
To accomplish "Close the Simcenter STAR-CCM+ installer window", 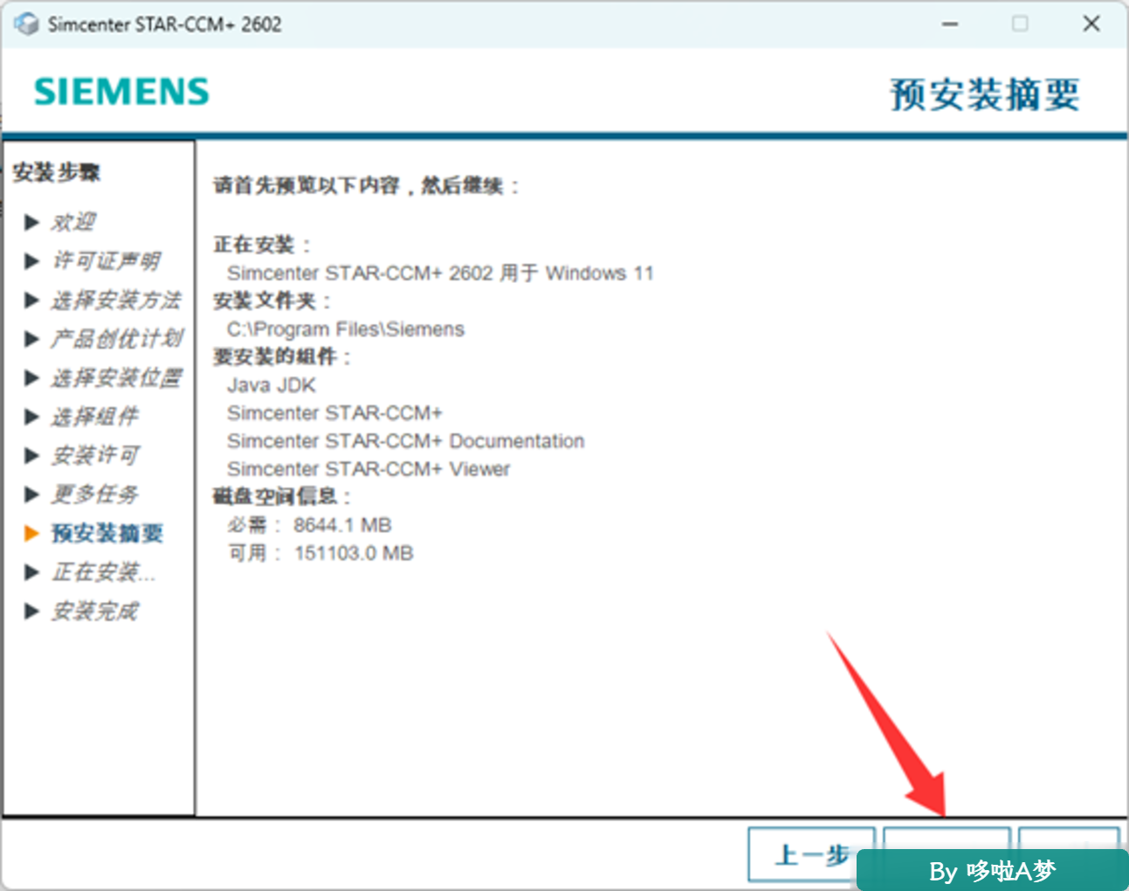I will 1091,24.
